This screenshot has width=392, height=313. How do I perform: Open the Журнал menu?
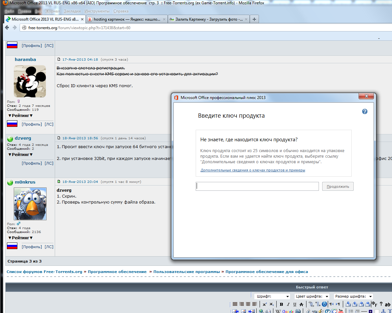tap(52, 11)
